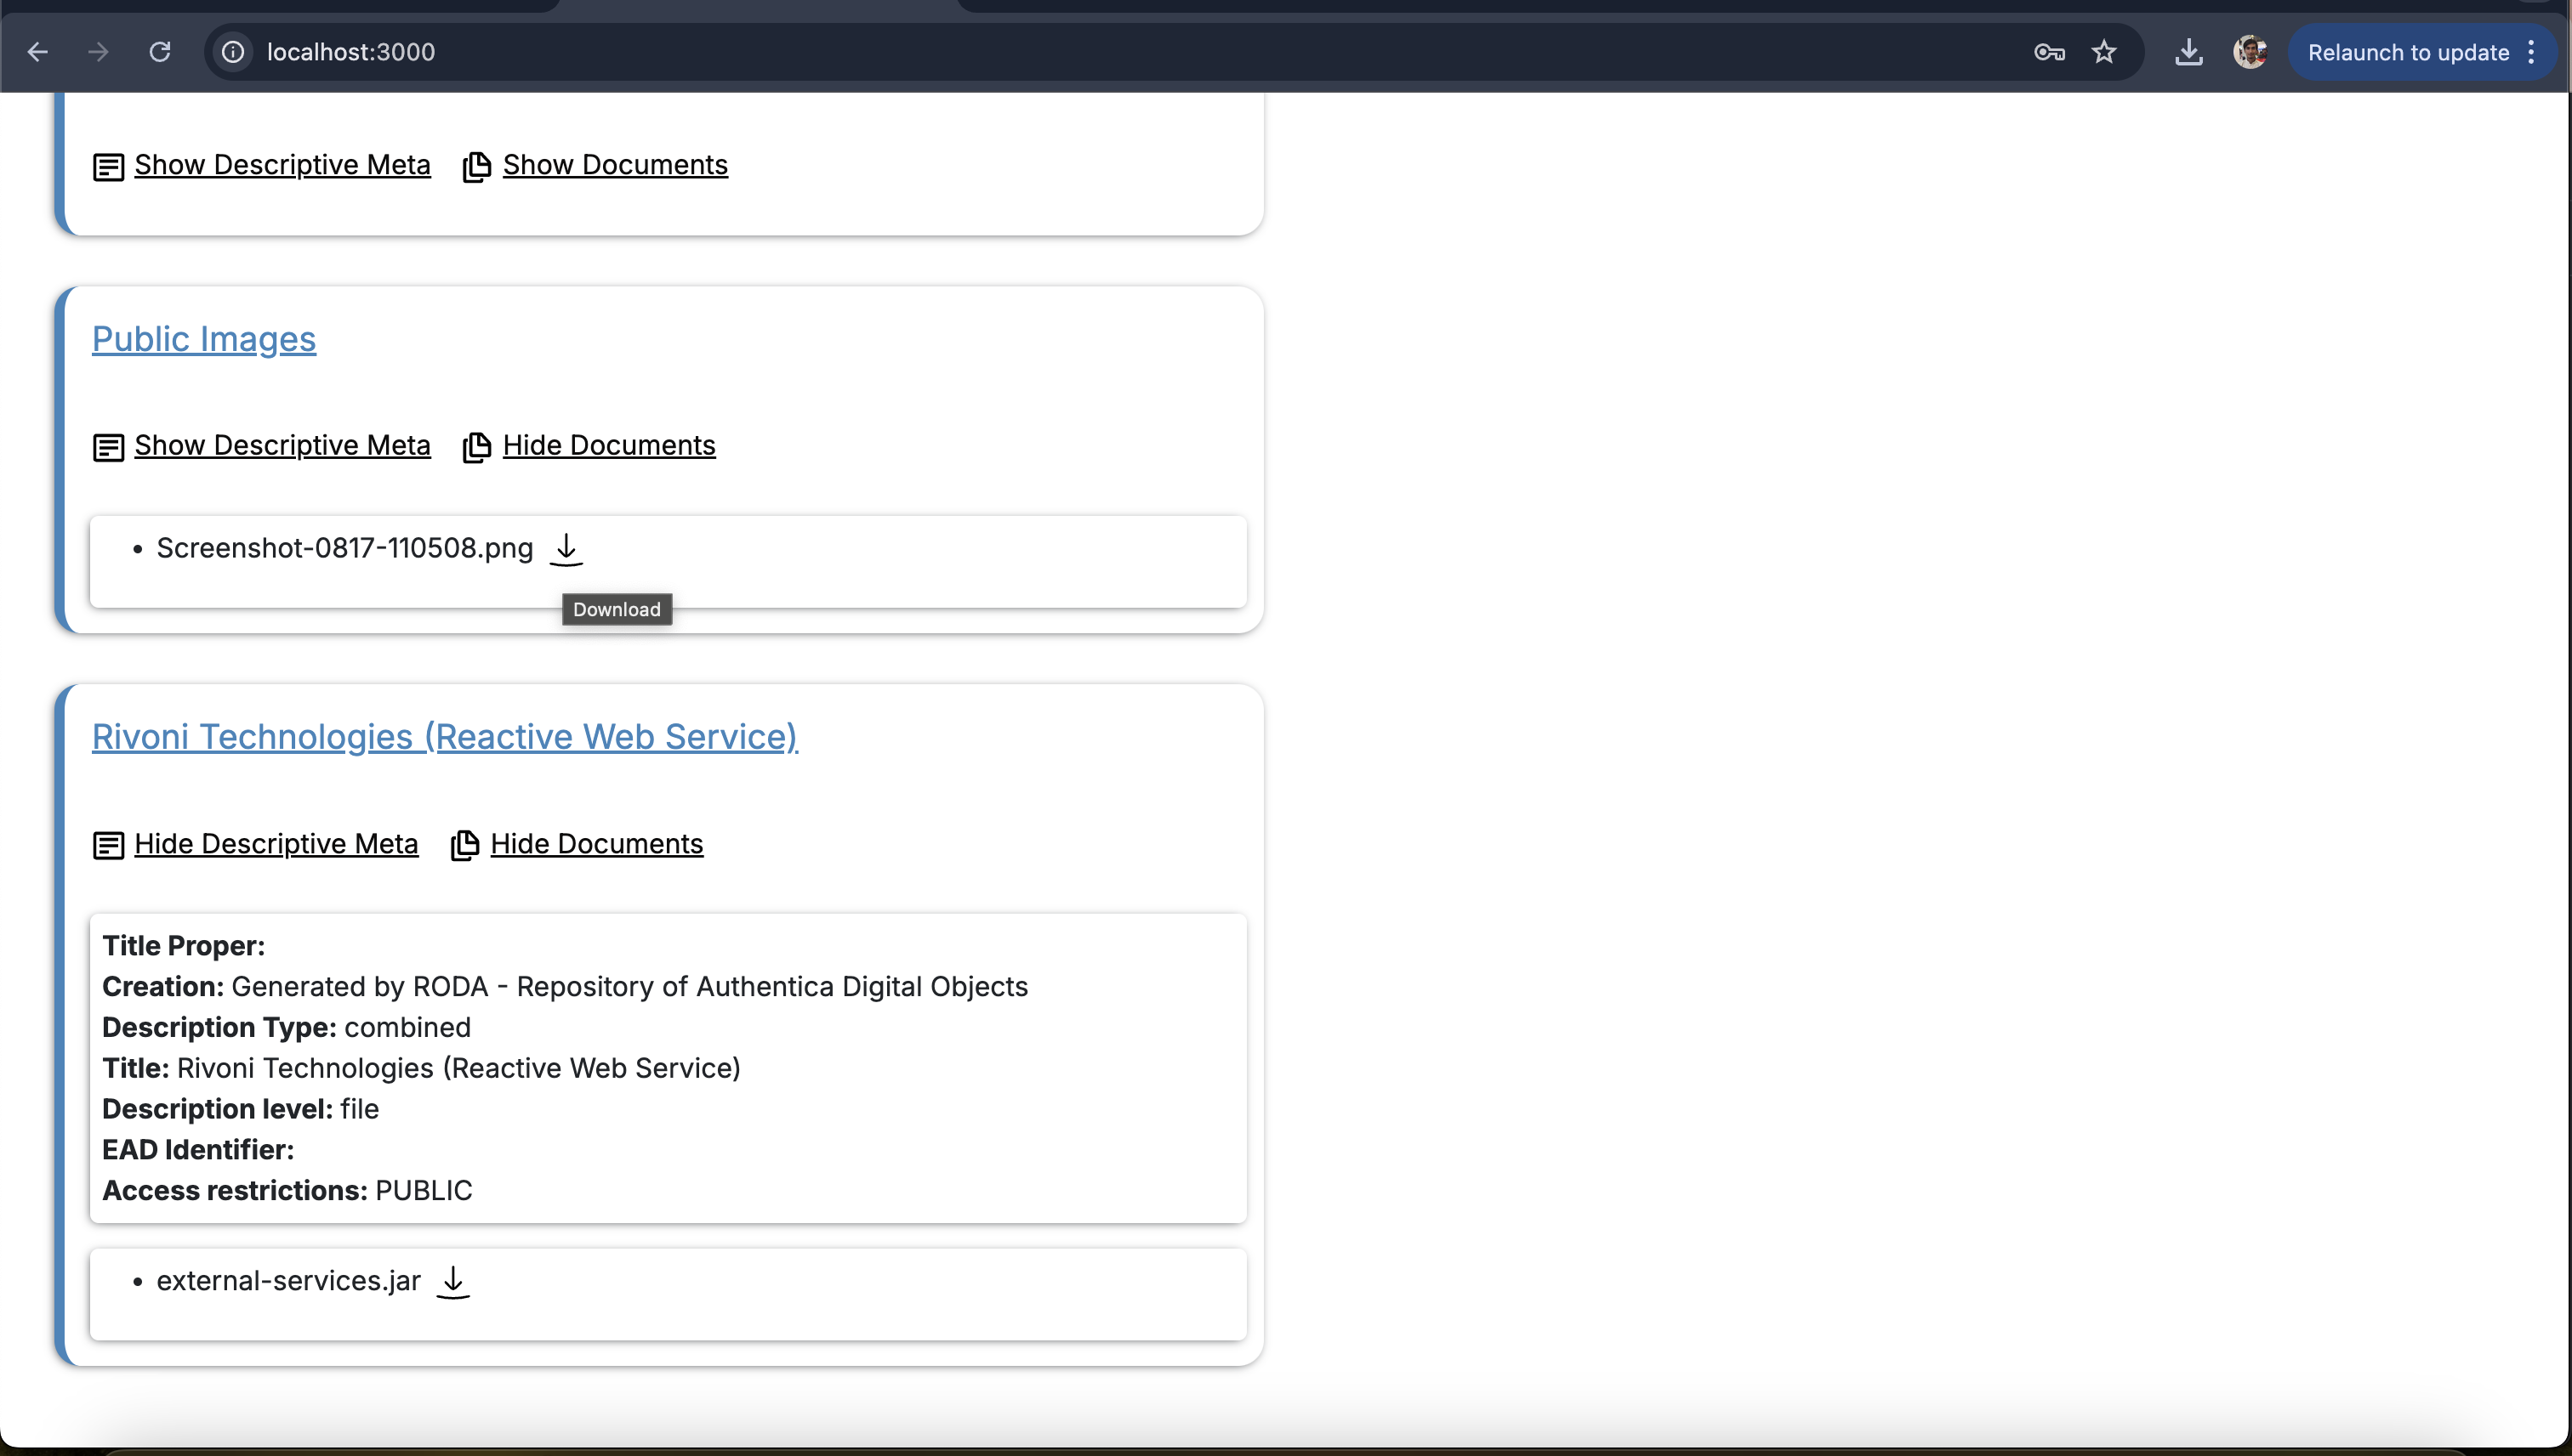
Task: Hide Descriptive Meta for Rivoni Technologies
Action: point(276,843)
